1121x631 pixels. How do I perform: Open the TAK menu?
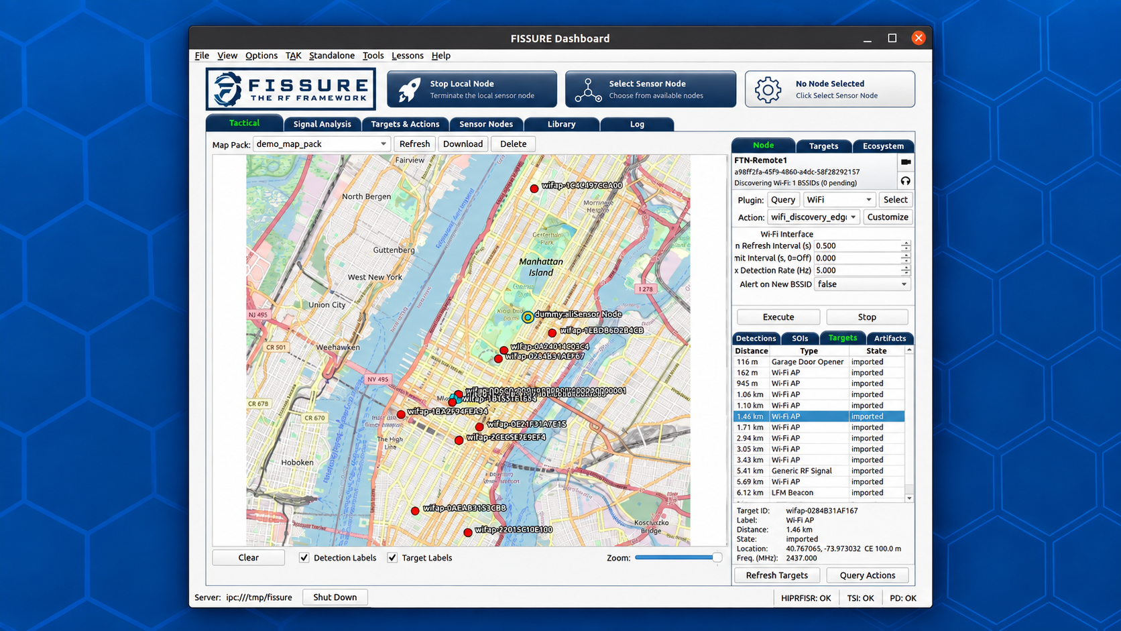click(x=293, y=56)
